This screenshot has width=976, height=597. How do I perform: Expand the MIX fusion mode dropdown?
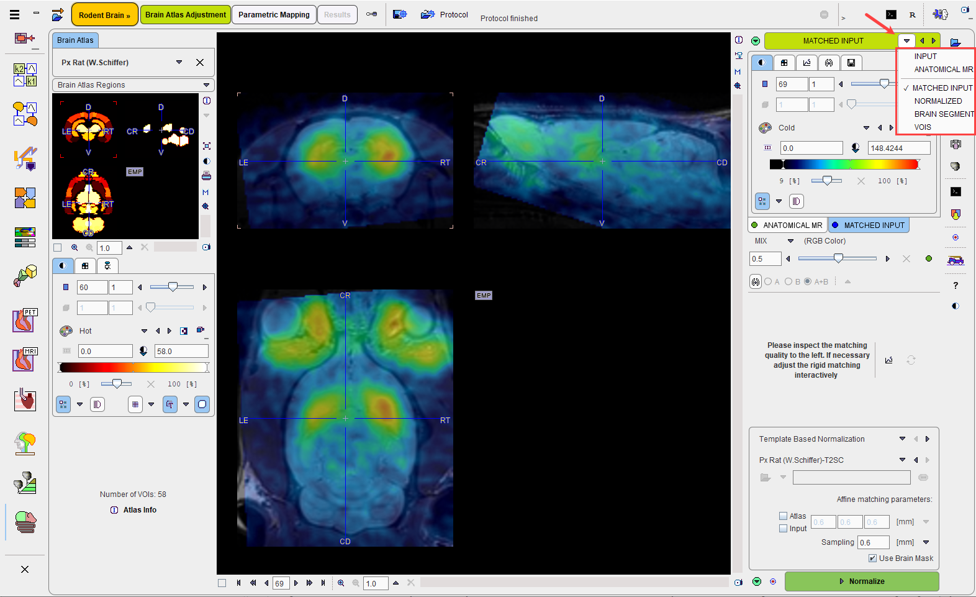pyautogui.click(x=790, y=241)
